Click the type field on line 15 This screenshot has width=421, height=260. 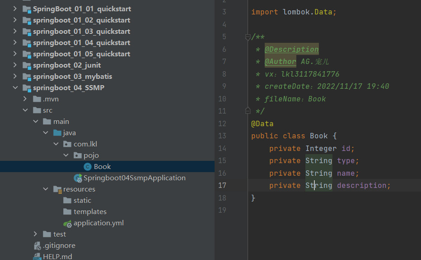click(x=346, y=161)
